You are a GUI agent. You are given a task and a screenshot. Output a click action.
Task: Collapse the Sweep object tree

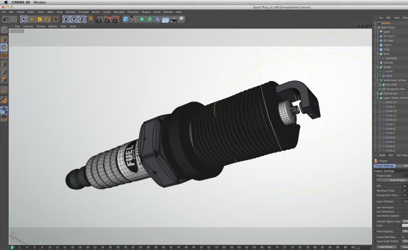pos(378,67)
